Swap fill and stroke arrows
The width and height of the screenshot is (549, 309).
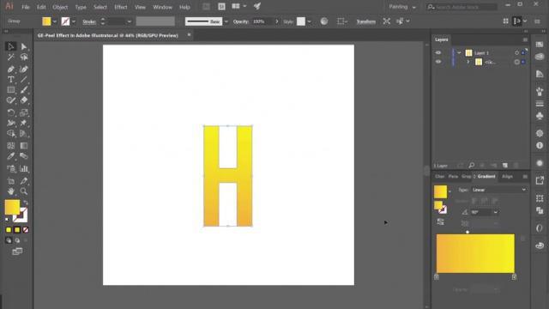click(25, 203)
